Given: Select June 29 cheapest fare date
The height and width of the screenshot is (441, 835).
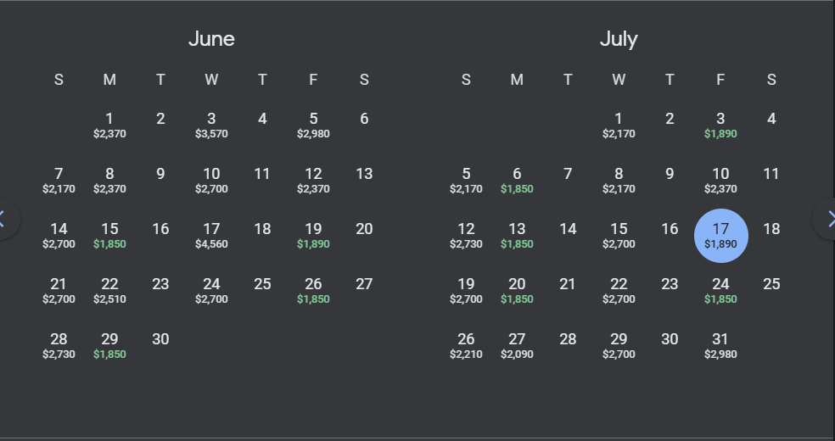Looking at the screenshot, I should pyautogui.click(x=109, y=345).
